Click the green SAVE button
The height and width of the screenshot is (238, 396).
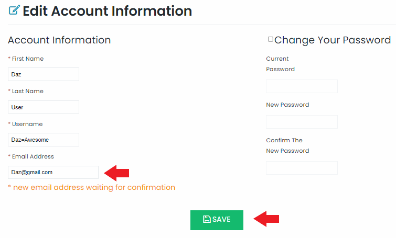click(217, 220)
